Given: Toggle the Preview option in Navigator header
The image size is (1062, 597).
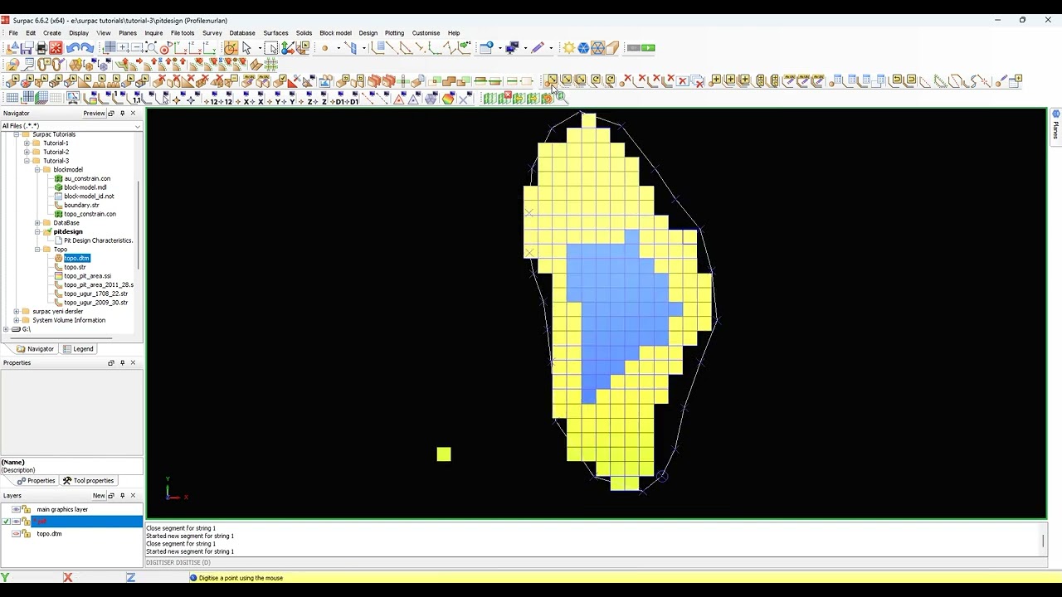Looking at the screenshot, I should coord(94,113).
